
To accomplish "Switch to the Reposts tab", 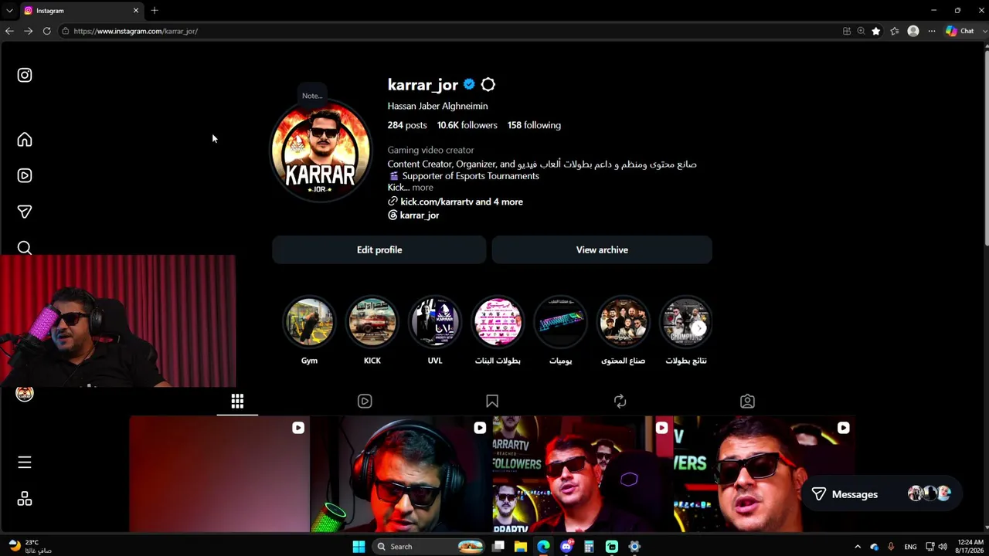I will point(620,402).
